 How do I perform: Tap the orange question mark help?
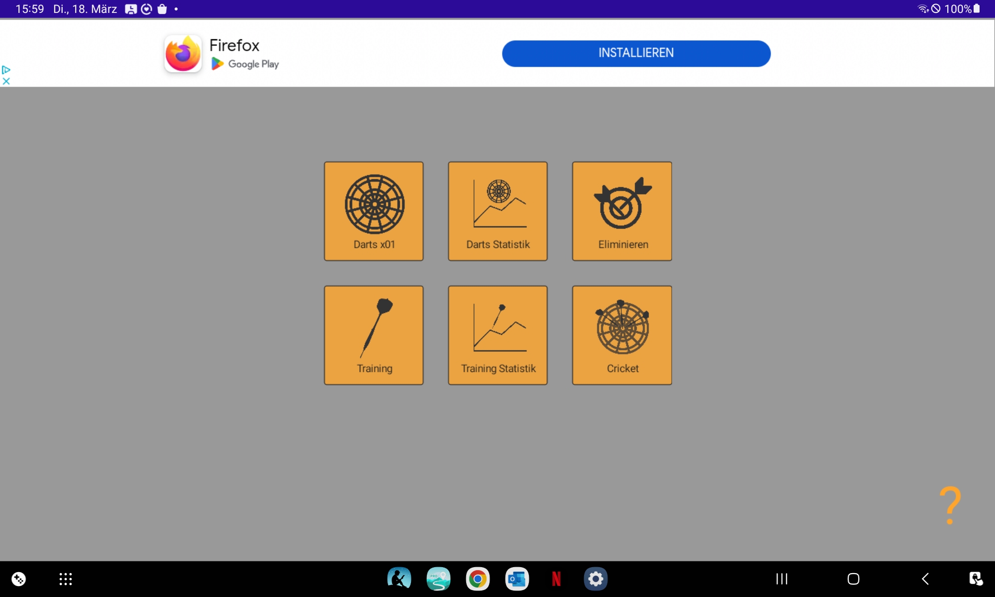(950, 504)
